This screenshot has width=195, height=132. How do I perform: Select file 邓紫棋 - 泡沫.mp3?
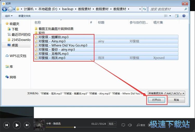click(x=106, y=58)
